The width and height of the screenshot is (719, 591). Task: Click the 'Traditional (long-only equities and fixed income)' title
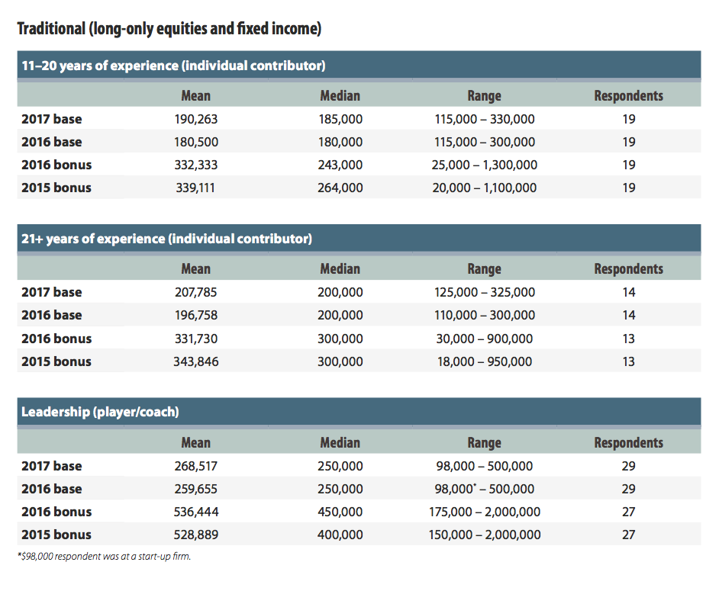coord(169,29)
